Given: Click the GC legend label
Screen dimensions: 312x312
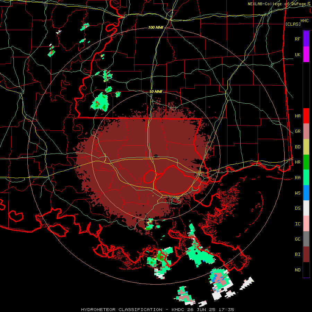Looking at the screenshot, I should coord(297,239).
